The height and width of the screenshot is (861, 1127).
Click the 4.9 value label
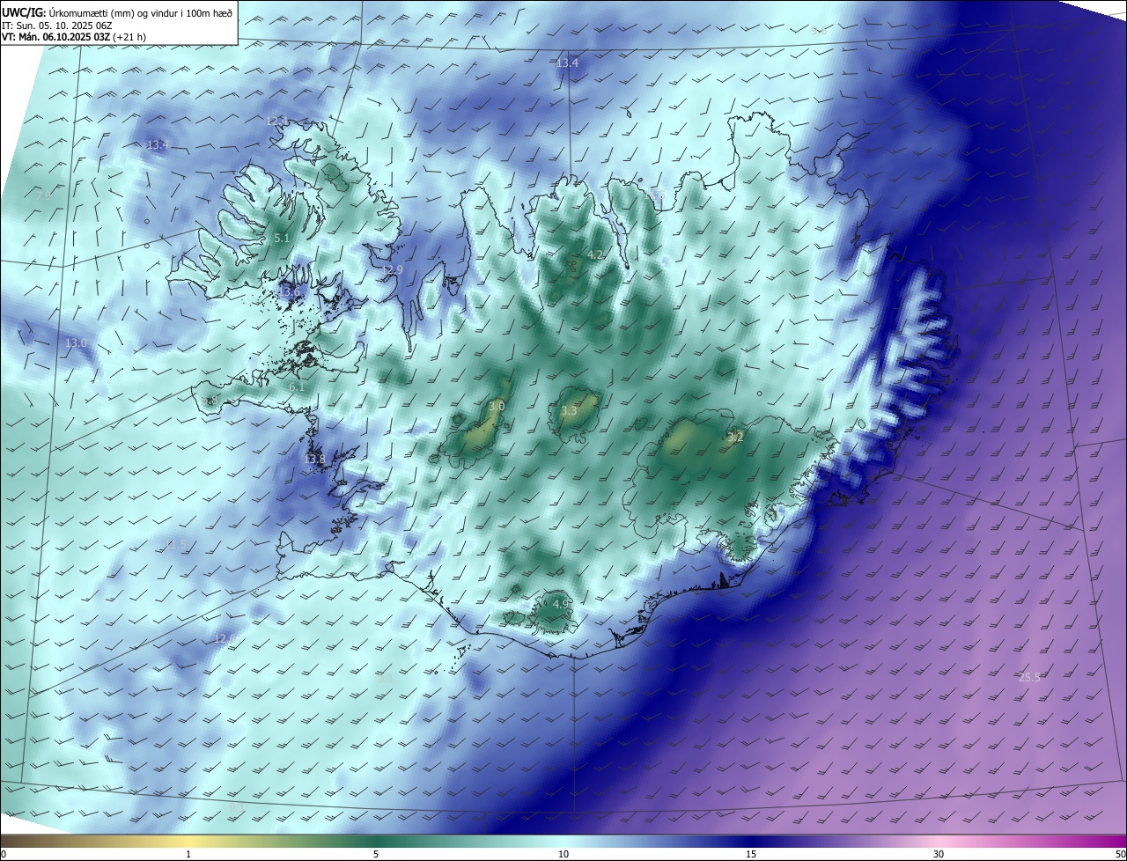click(x=561, y=604)
